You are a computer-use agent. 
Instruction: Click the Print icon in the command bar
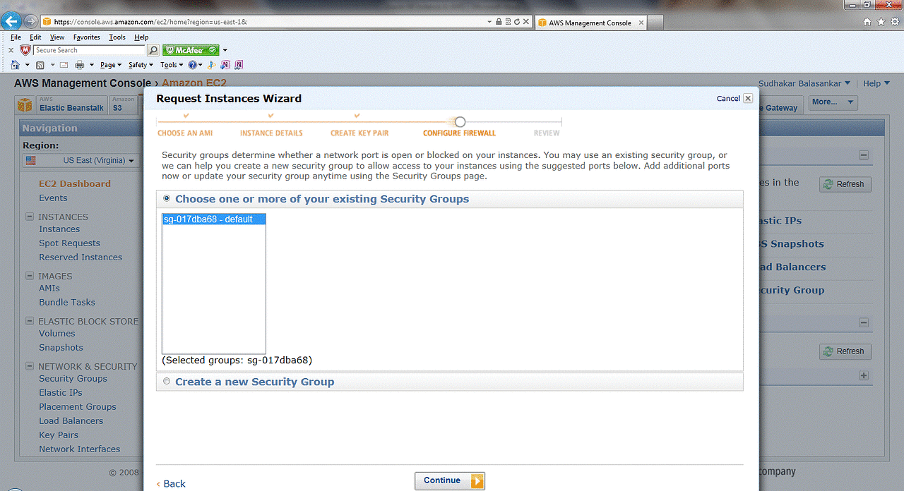coord(80,65)
